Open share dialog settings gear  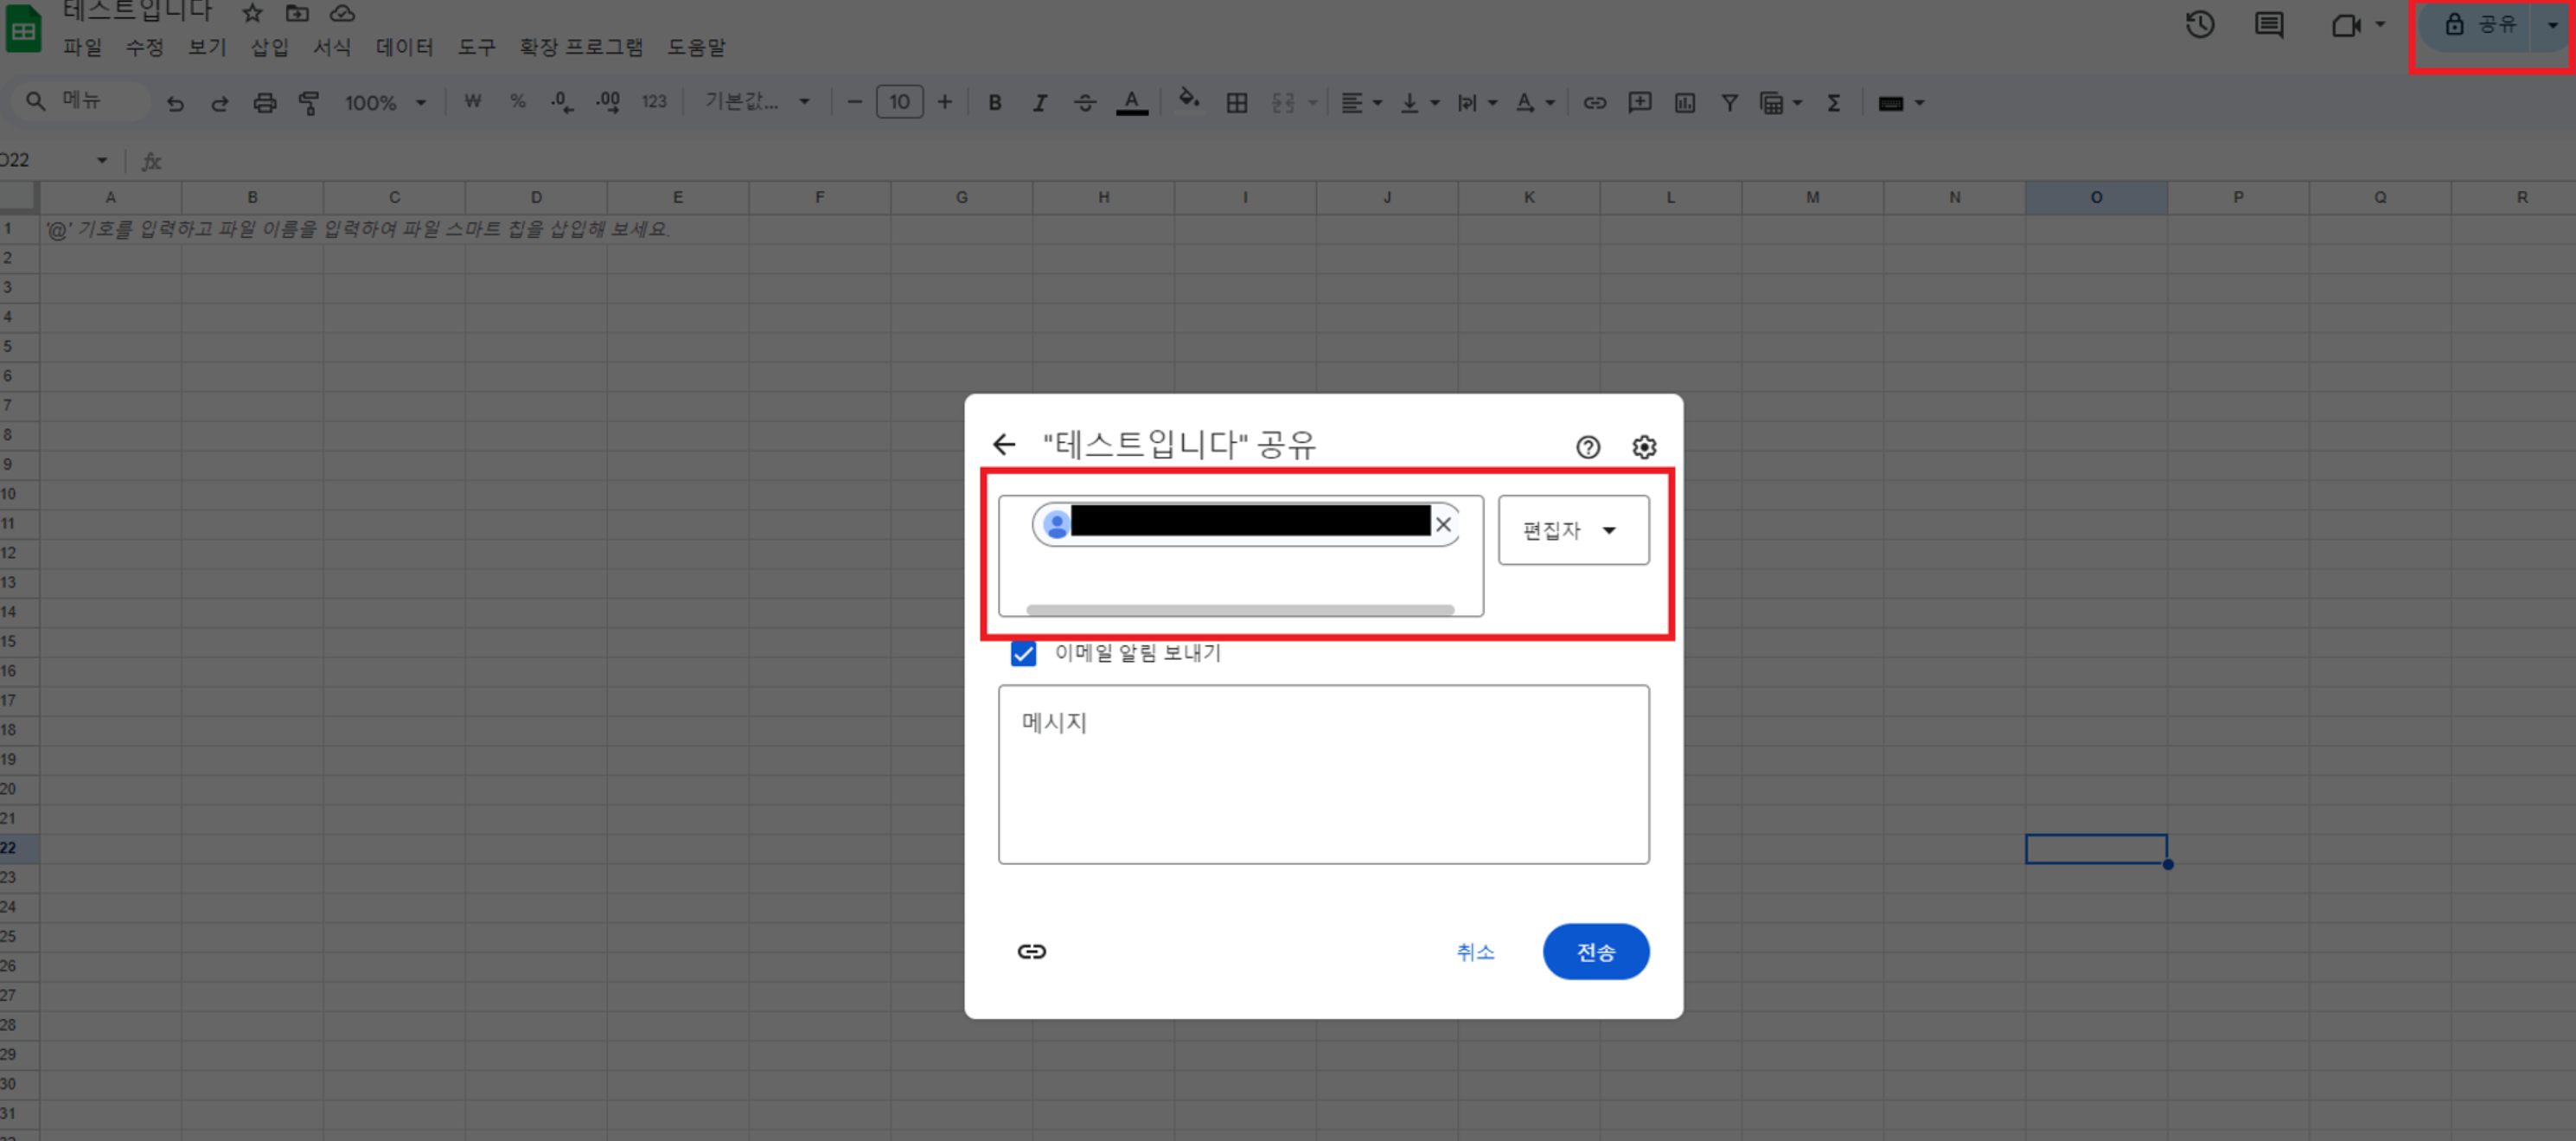1644,447
